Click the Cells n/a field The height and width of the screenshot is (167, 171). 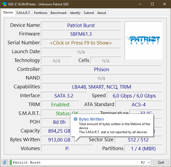[x=105, y=60]
